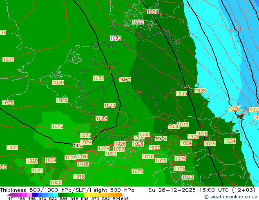The width and height of the screenshot is (259, 200).
Task: Click the 558 legend value
Action: 85,198
